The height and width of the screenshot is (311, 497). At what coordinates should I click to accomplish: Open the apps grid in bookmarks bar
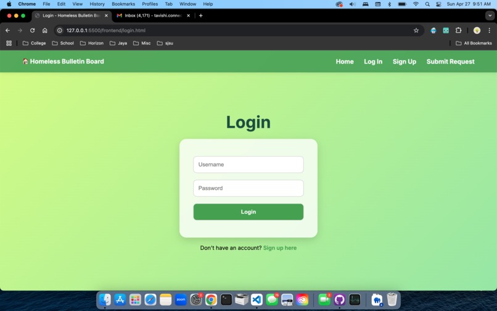coord(9,43)
